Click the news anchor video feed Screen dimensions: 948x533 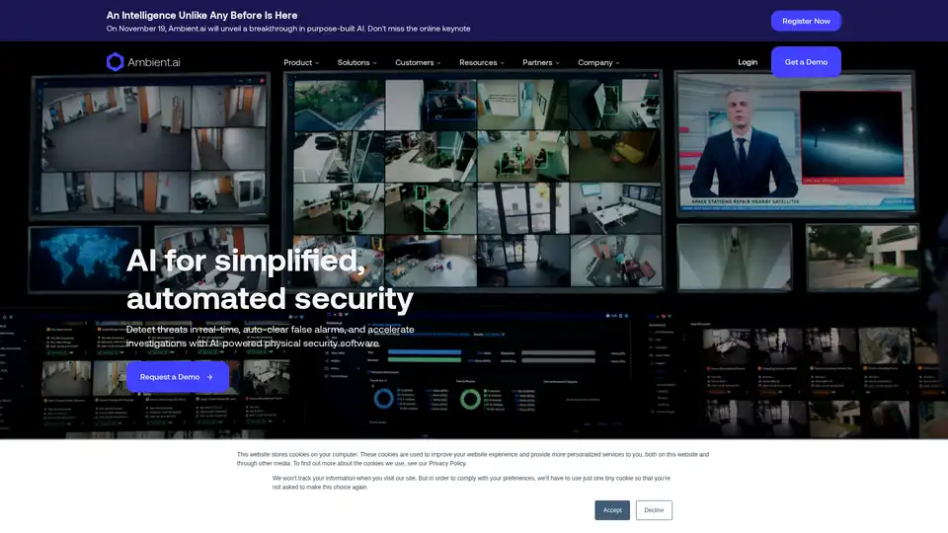click(795, 148)
